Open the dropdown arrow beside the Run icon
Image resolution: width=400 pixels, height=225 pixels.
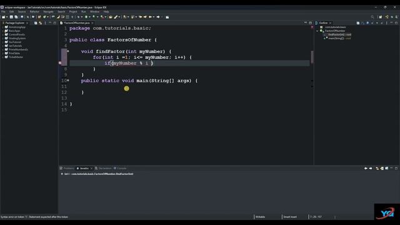pyautogui.click(x=89, y=17)
